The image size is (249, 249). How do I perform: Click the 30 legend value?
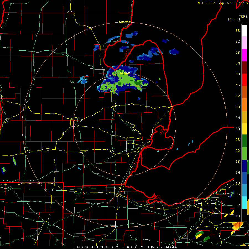pos(238,129)
